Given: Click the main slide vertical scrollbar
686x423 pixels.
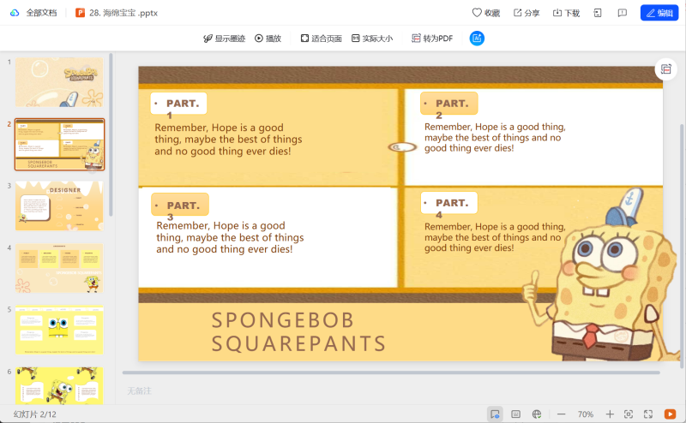Looking at the screenshot, I should coord(682,245).
